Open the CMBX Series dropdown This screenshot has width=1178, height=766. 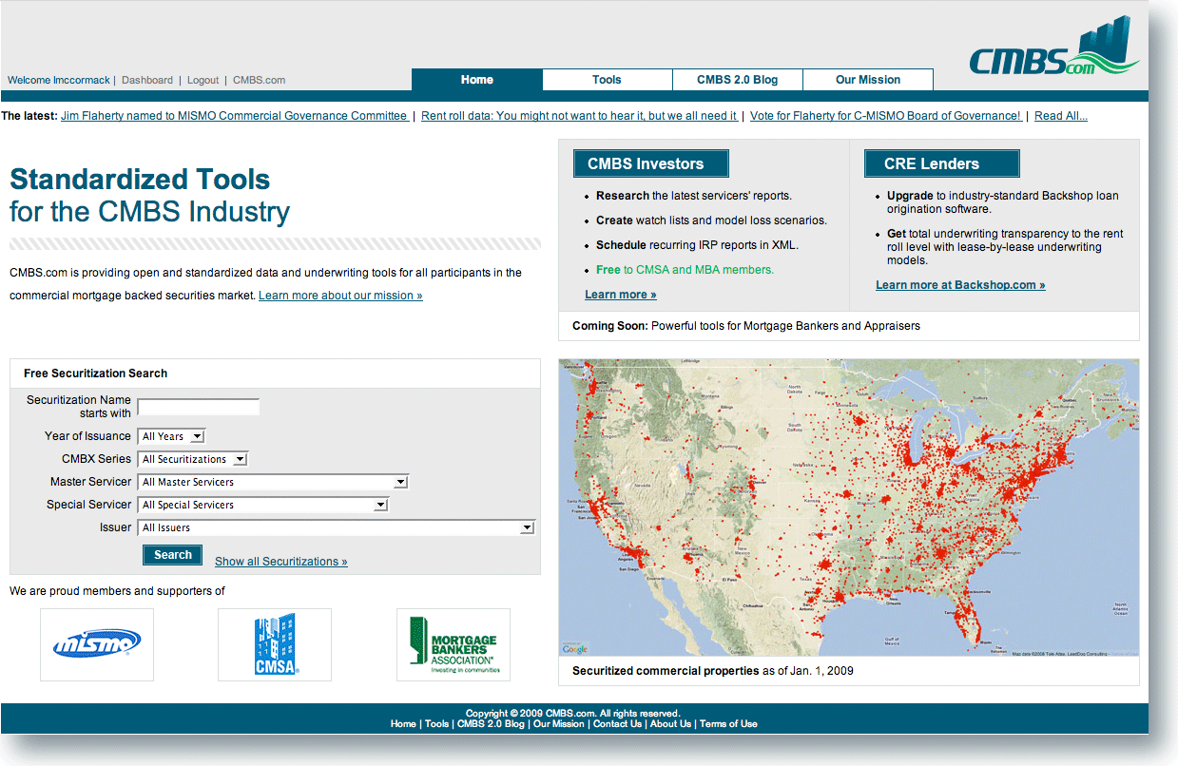194,459
